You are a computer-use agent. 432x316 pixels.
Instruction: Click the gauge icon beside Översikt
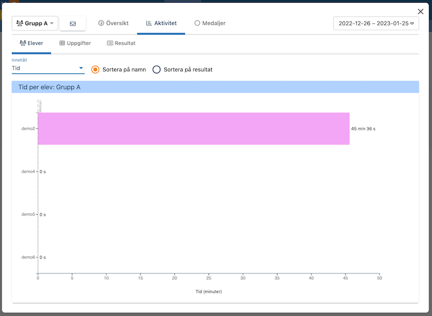click(101, 23)
